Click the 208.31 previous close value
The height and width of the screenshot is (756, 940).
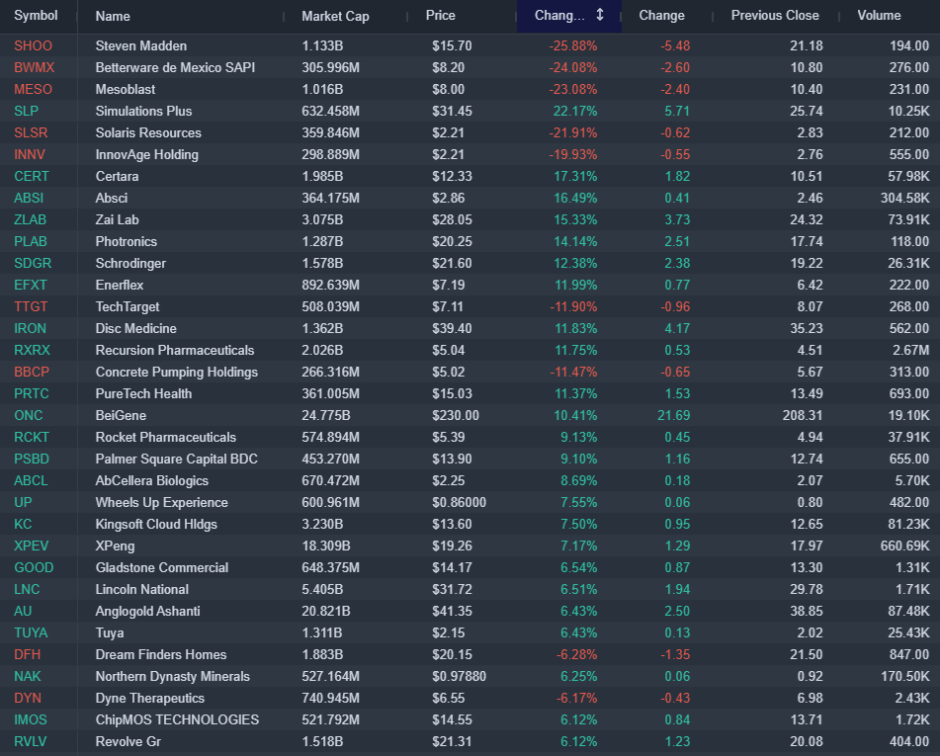point(803,415)
